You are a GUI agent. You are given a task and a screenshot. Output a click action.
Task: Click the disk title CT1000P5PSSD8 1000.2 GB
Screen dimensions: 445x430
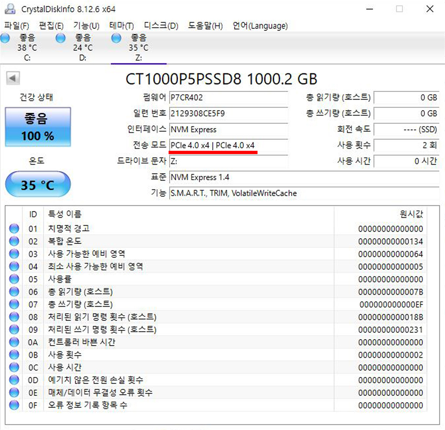[221, 79]
